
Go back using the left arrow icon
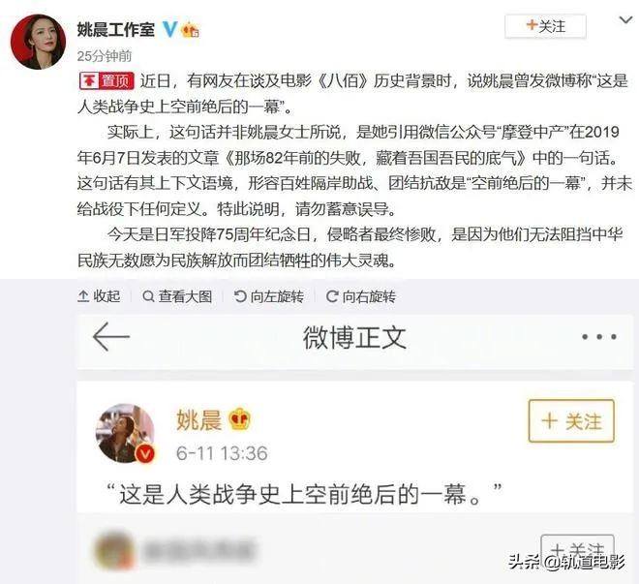(x=110, y=337)
